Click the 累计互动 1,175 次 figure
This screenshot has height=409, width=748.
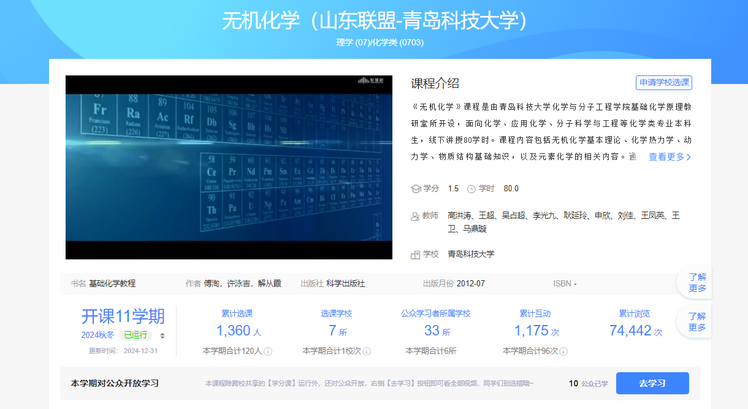(x=536, y=331)
